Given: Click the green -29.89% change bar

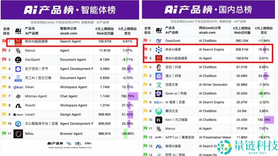Looking at the screenshot, I should coord(125,134).
